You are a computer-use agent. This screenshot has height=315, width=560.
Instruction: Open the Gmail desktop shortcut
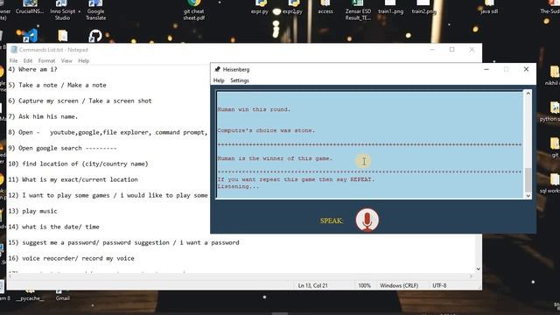pyautogui.click(x=62, y=295)
